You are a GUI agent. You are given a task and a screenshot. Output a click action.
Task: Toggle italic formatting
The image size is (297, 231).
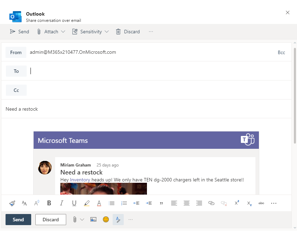tap(62, 203)
